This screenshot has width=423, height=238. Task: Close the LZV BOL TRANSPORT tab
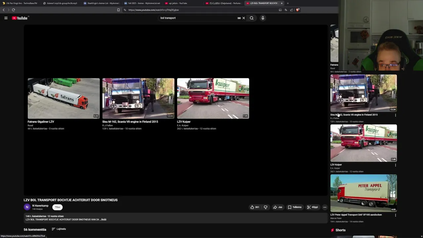tap(282, 3)
